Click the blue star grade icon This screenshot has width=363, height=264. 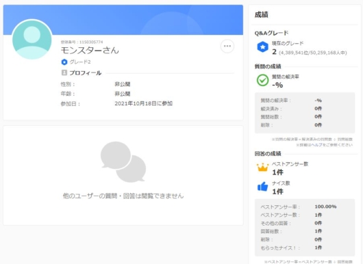point(262,47)
